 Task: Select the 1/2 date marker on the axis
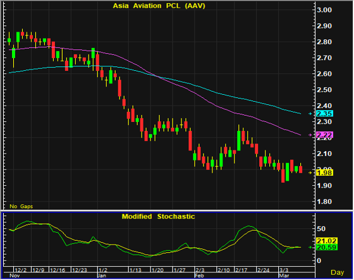click(103, 270)
